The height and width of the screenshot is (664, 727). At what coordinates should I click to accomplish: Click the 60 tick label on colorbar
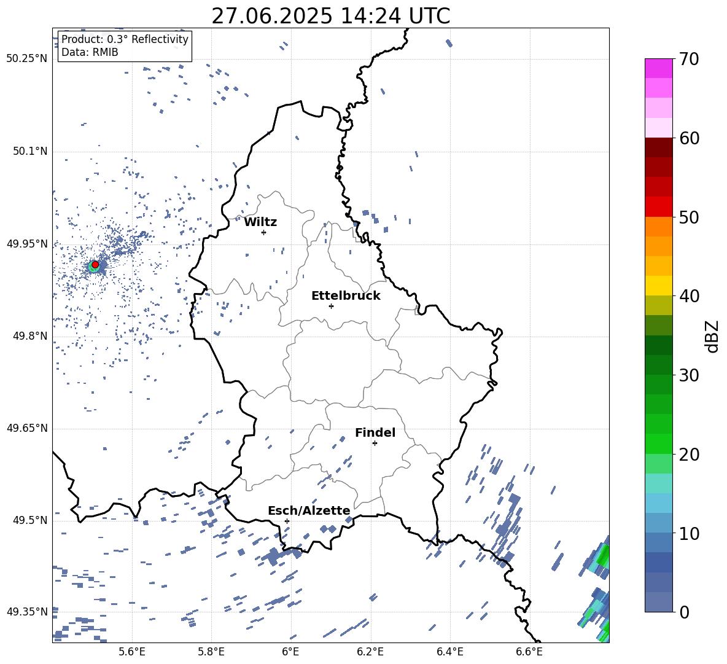(689, 138)
